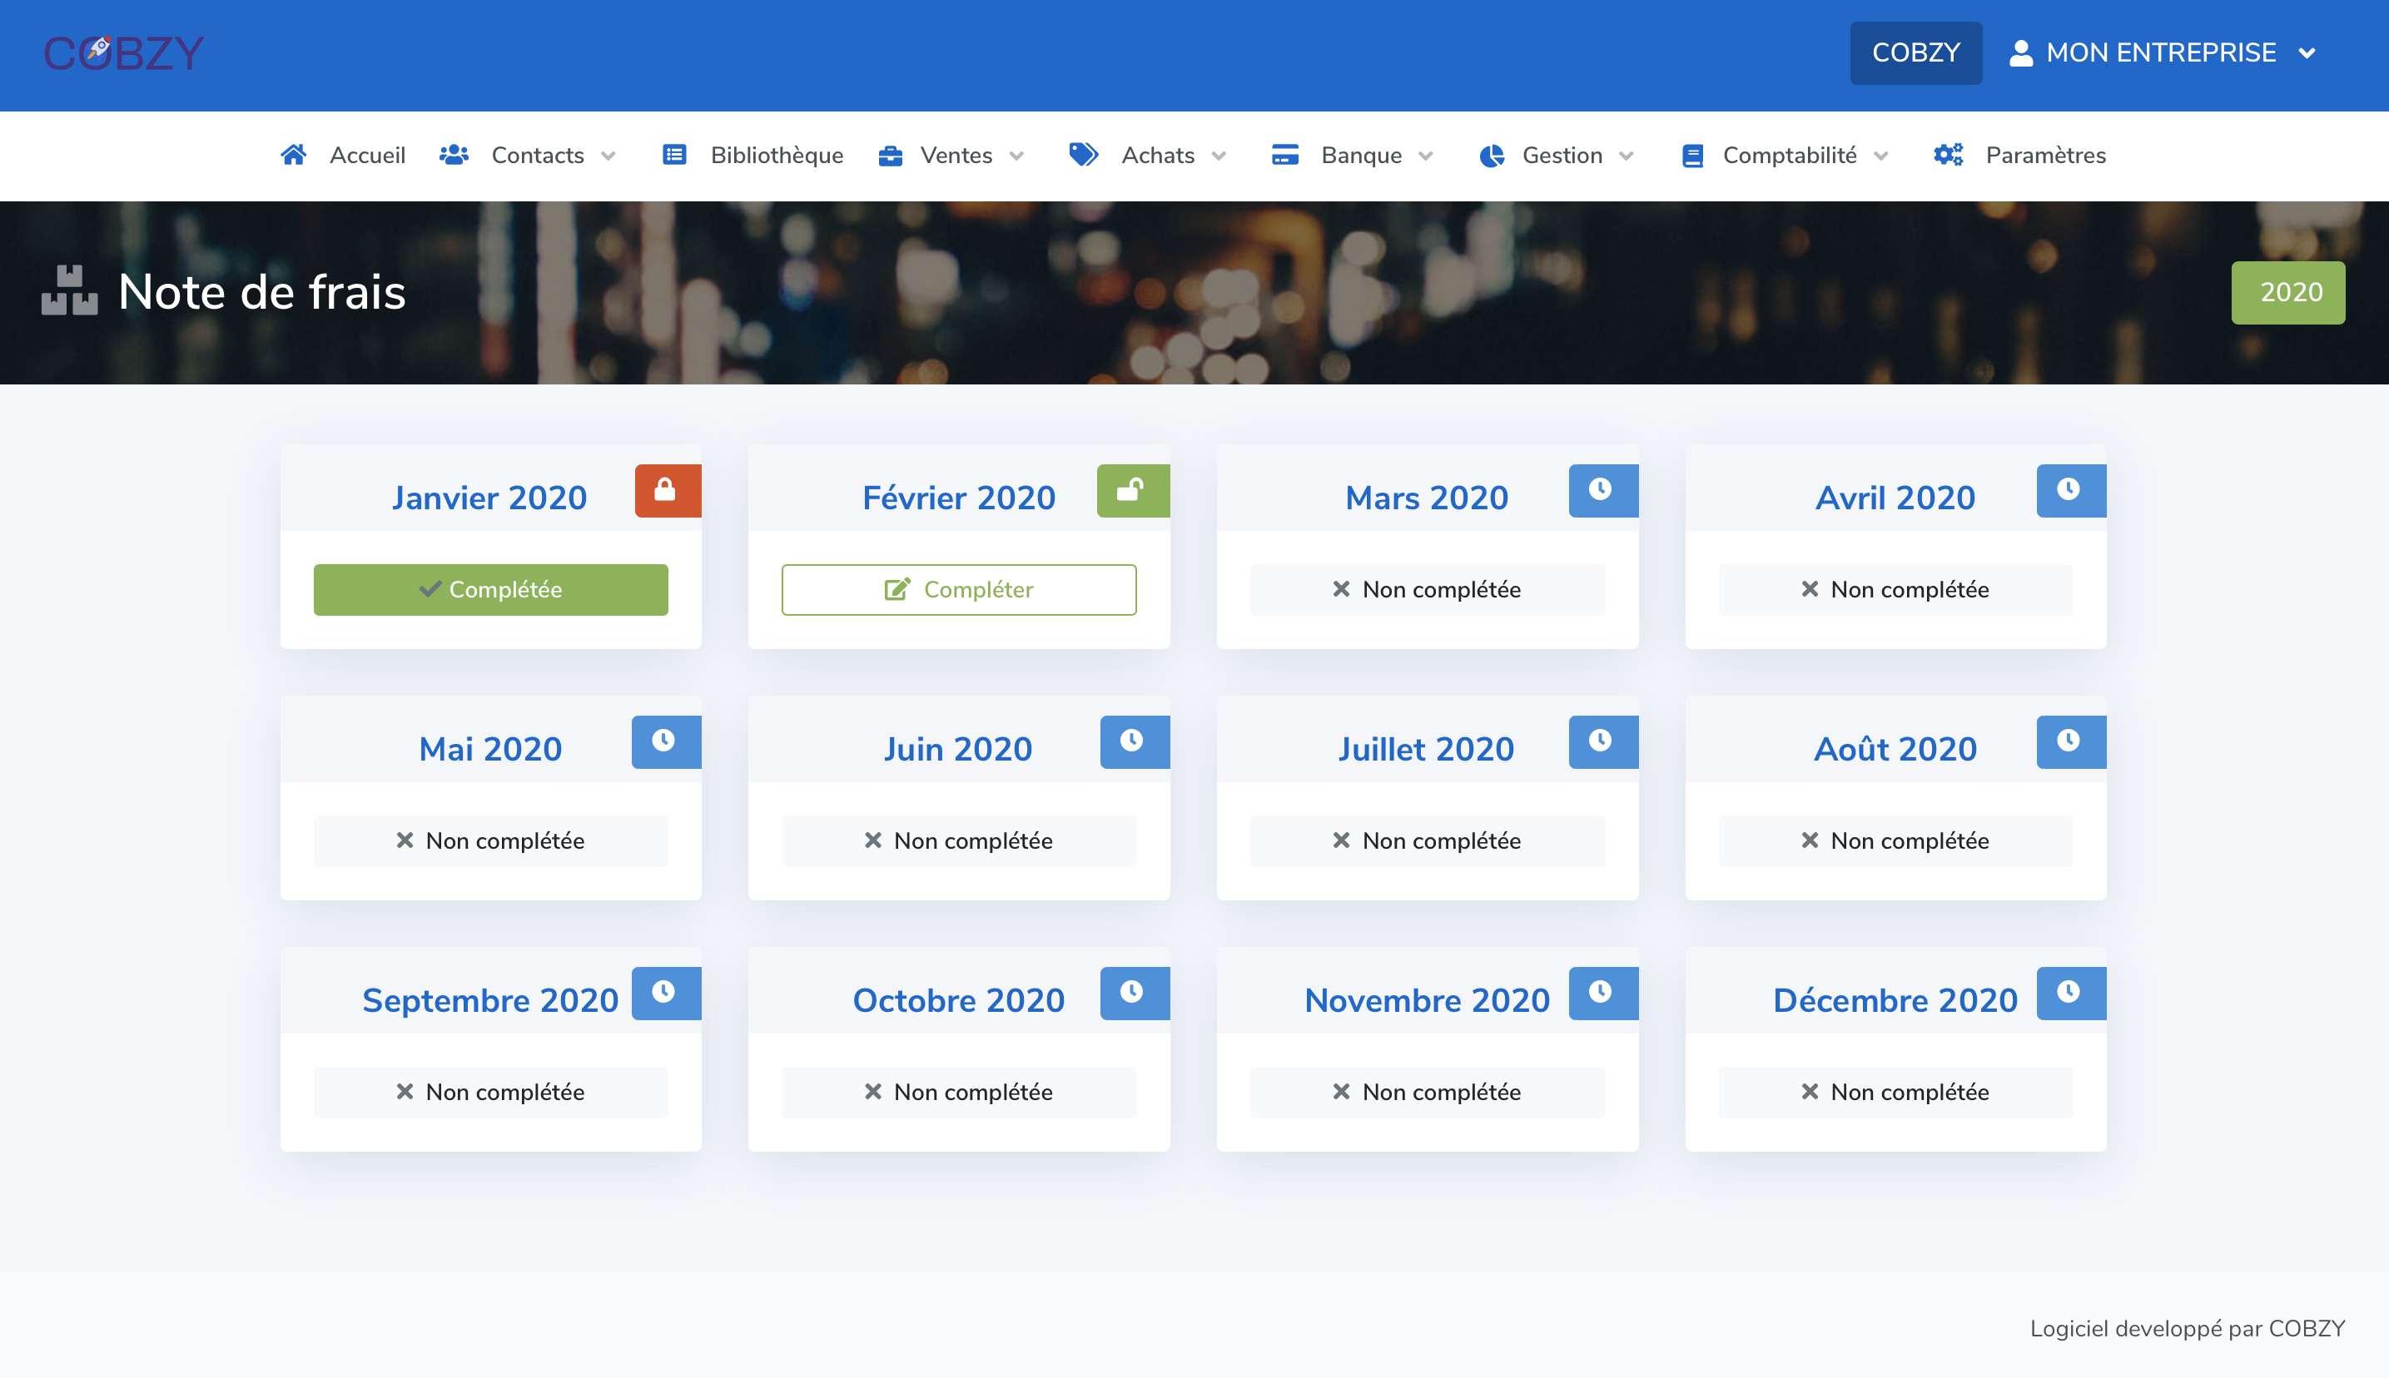This screenshot has width=2389, height=1378.
Task: Click Non complétée under Juillet 2020
Action: pos(1427,840)
